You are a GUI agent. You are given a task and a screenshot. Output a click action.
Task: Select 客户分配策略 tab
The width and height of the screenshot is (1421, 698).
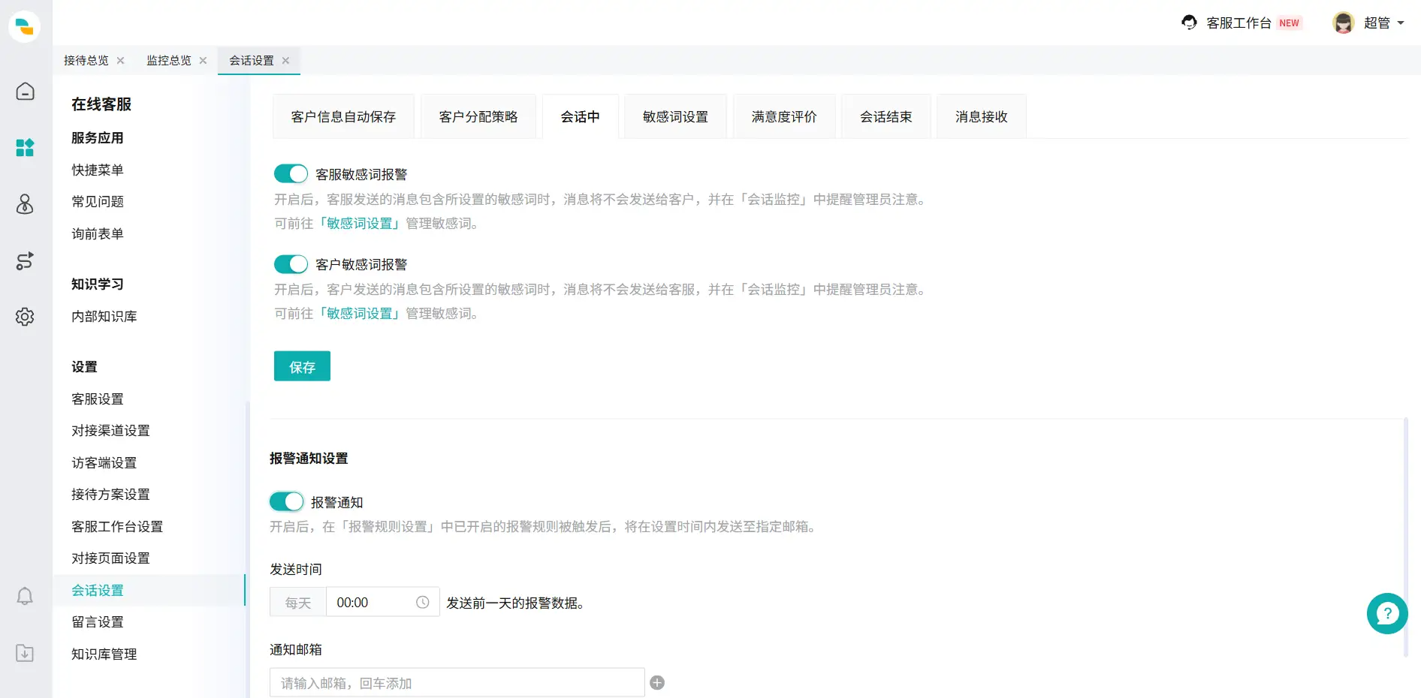pyautogui.click(x=478, y=116)
